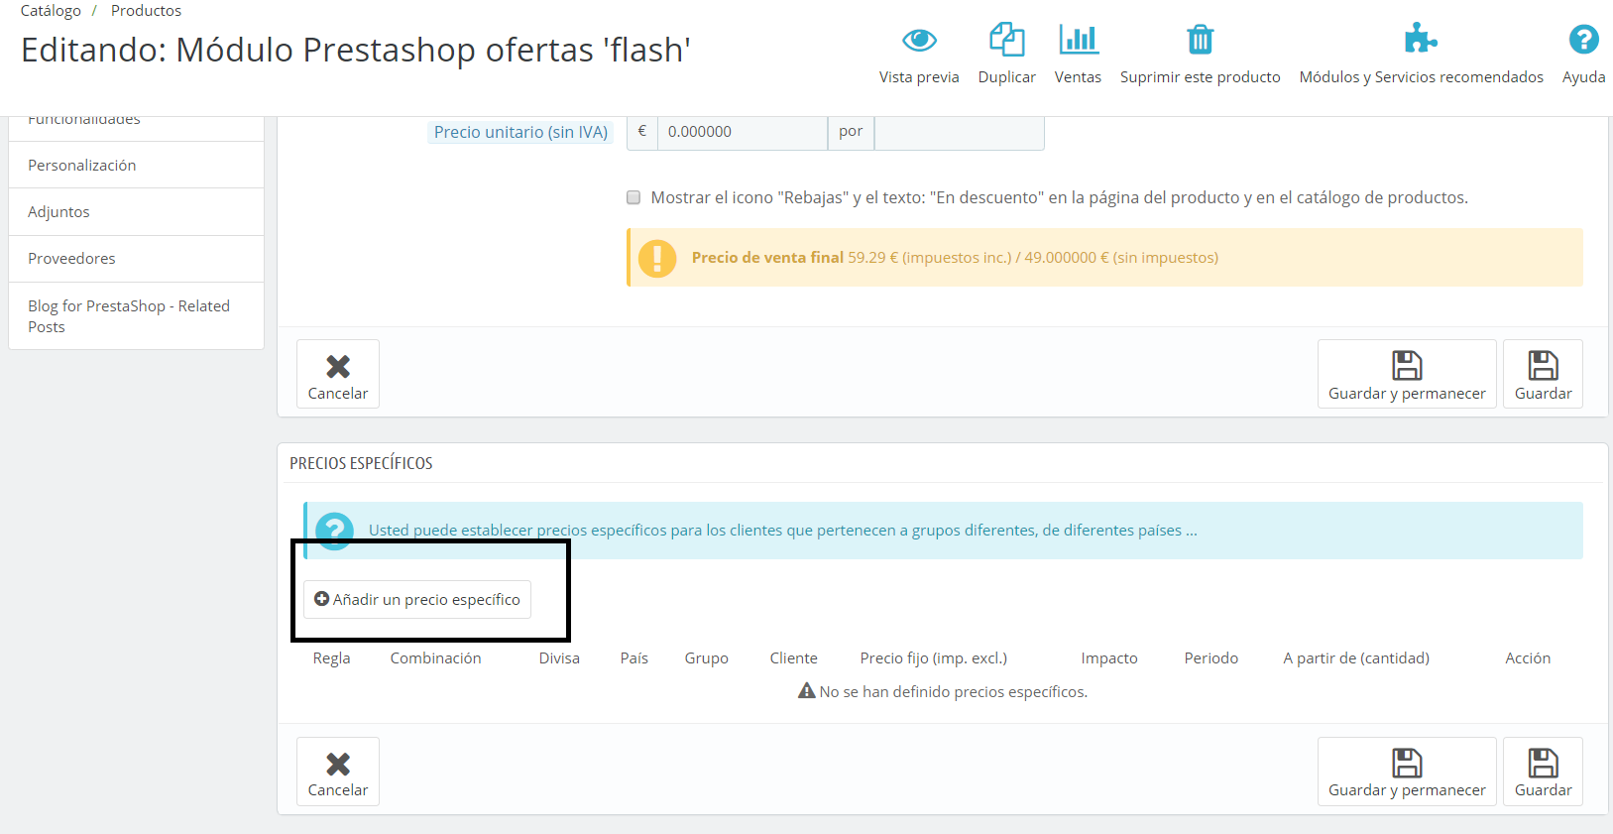Click the Divisa column header
Viewport: 1613px width, 834px height.
(559, 658)
